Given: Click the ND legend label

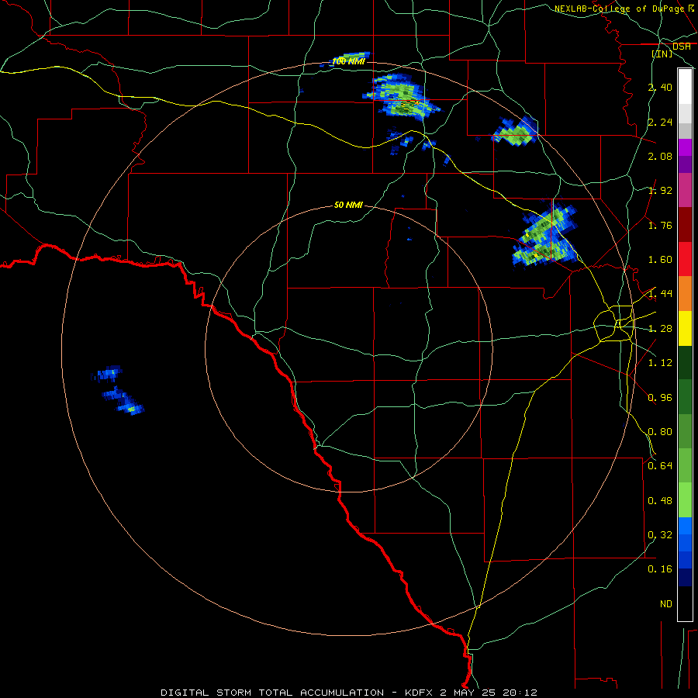Looking at the screenshot, I should pyautogui.click(x=666, y=604).
